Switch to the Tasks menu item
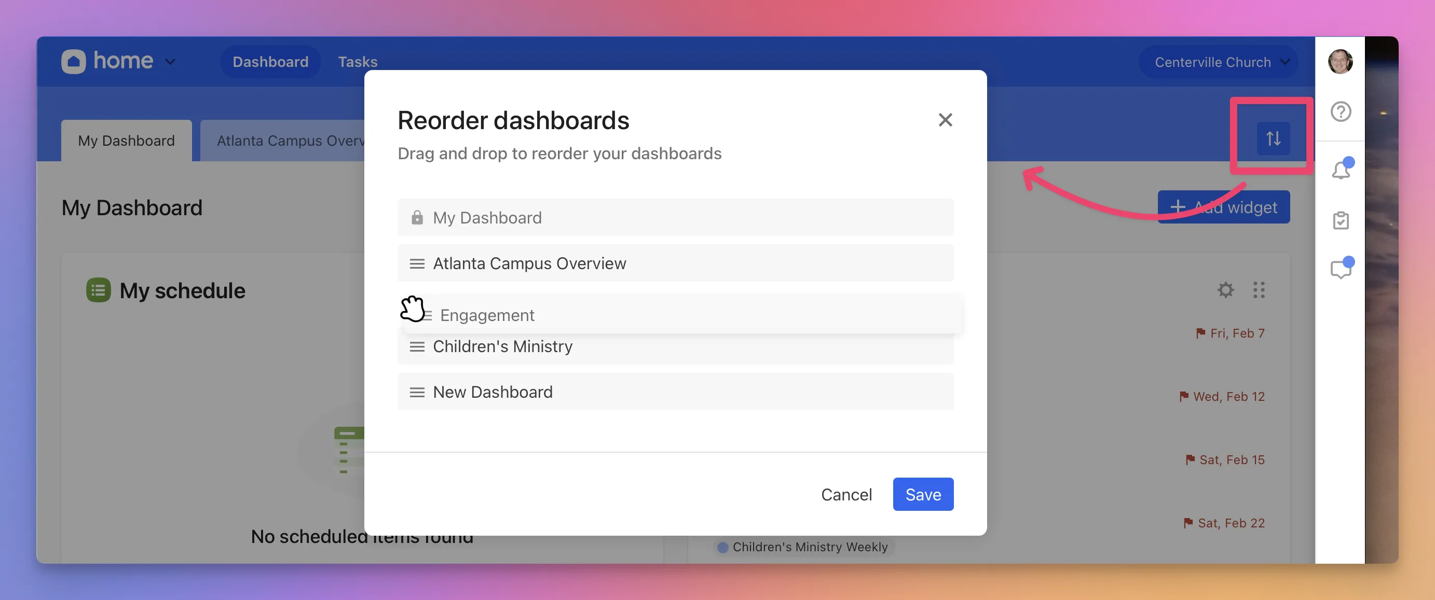Viewport: 1435px width, 600px height. coord(357,62)
